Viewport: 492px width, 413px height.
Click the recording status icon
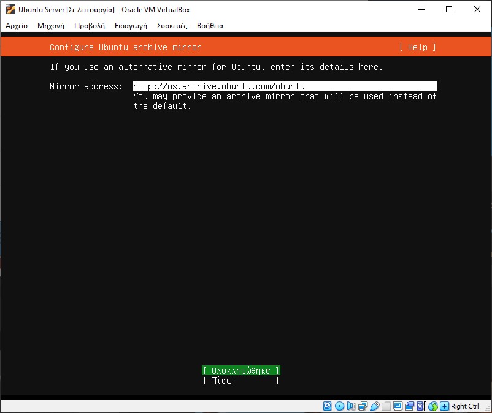[x=409, y=406]
